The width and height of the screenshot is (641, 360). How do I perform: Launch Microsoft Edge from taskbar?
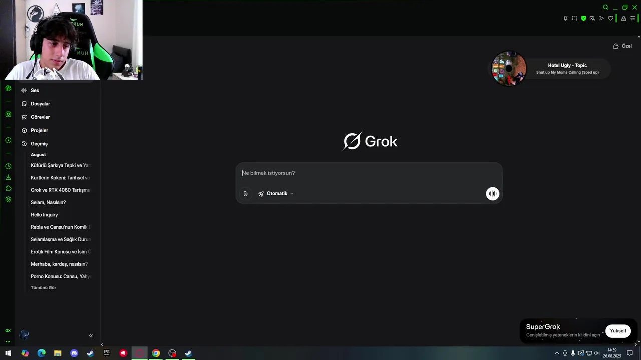pyautogui.click(x=41, y=353)
